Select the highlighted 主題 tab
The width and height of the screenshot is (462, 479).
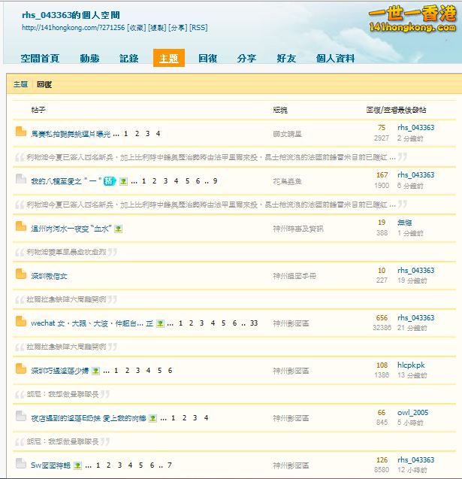point(169,58)
